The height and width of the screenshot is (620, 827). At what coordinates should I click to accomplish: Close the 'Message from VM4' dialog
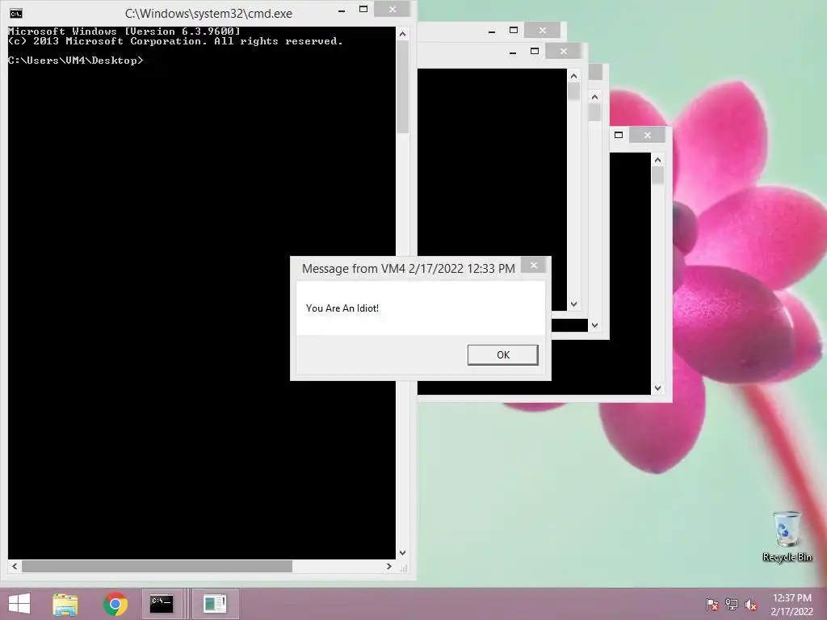coord(533,265)
